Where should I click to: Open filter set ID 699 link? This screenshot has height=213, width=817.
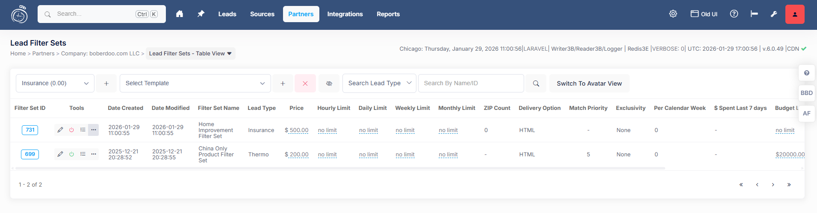click(x=30, y=154)
